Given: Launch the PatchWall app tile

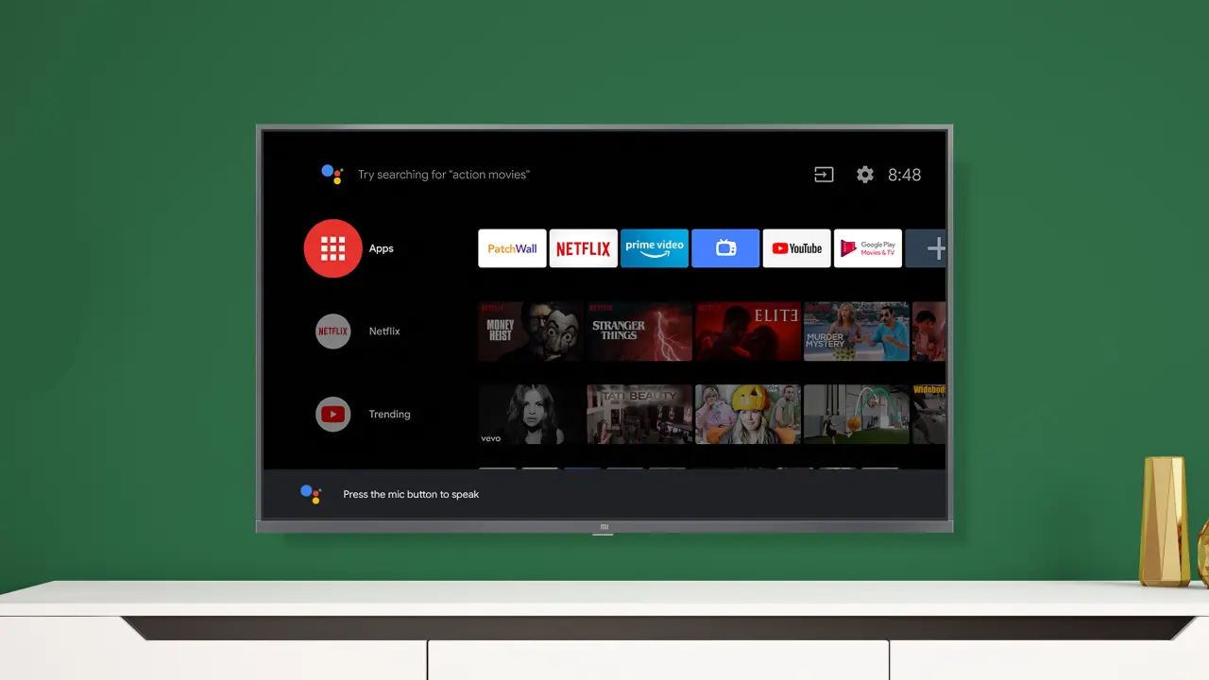Looking at the screenshot, I should coord(512,248).
